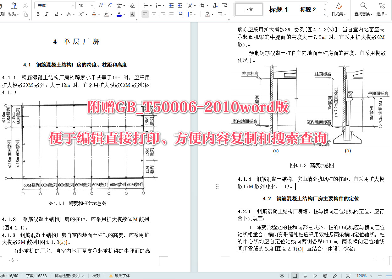
Task: Toggle decrease indent for paragraph
Action: tap(172, 5)
